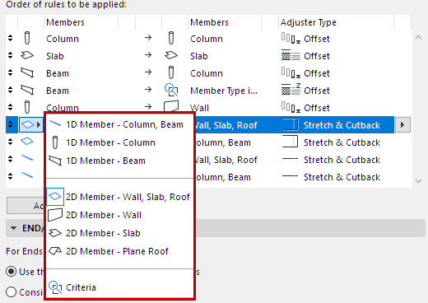Click the left 'Members' column header
Image resolution: width=428 pixels, height=303 pixels.
point(65,22)
